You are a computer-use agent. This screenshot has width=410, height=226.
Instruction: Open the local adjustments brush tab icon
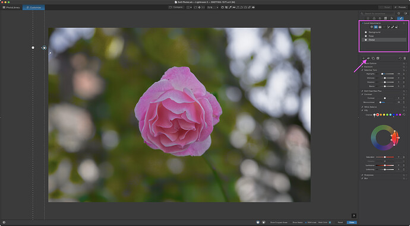400,18
